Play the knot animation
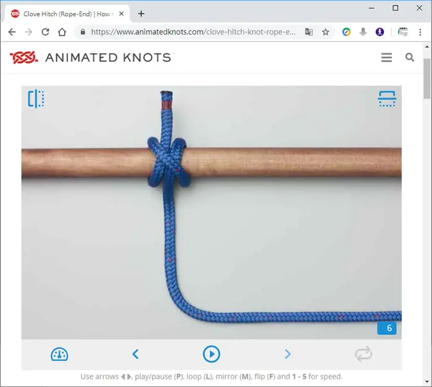 (x=211, y=354)
